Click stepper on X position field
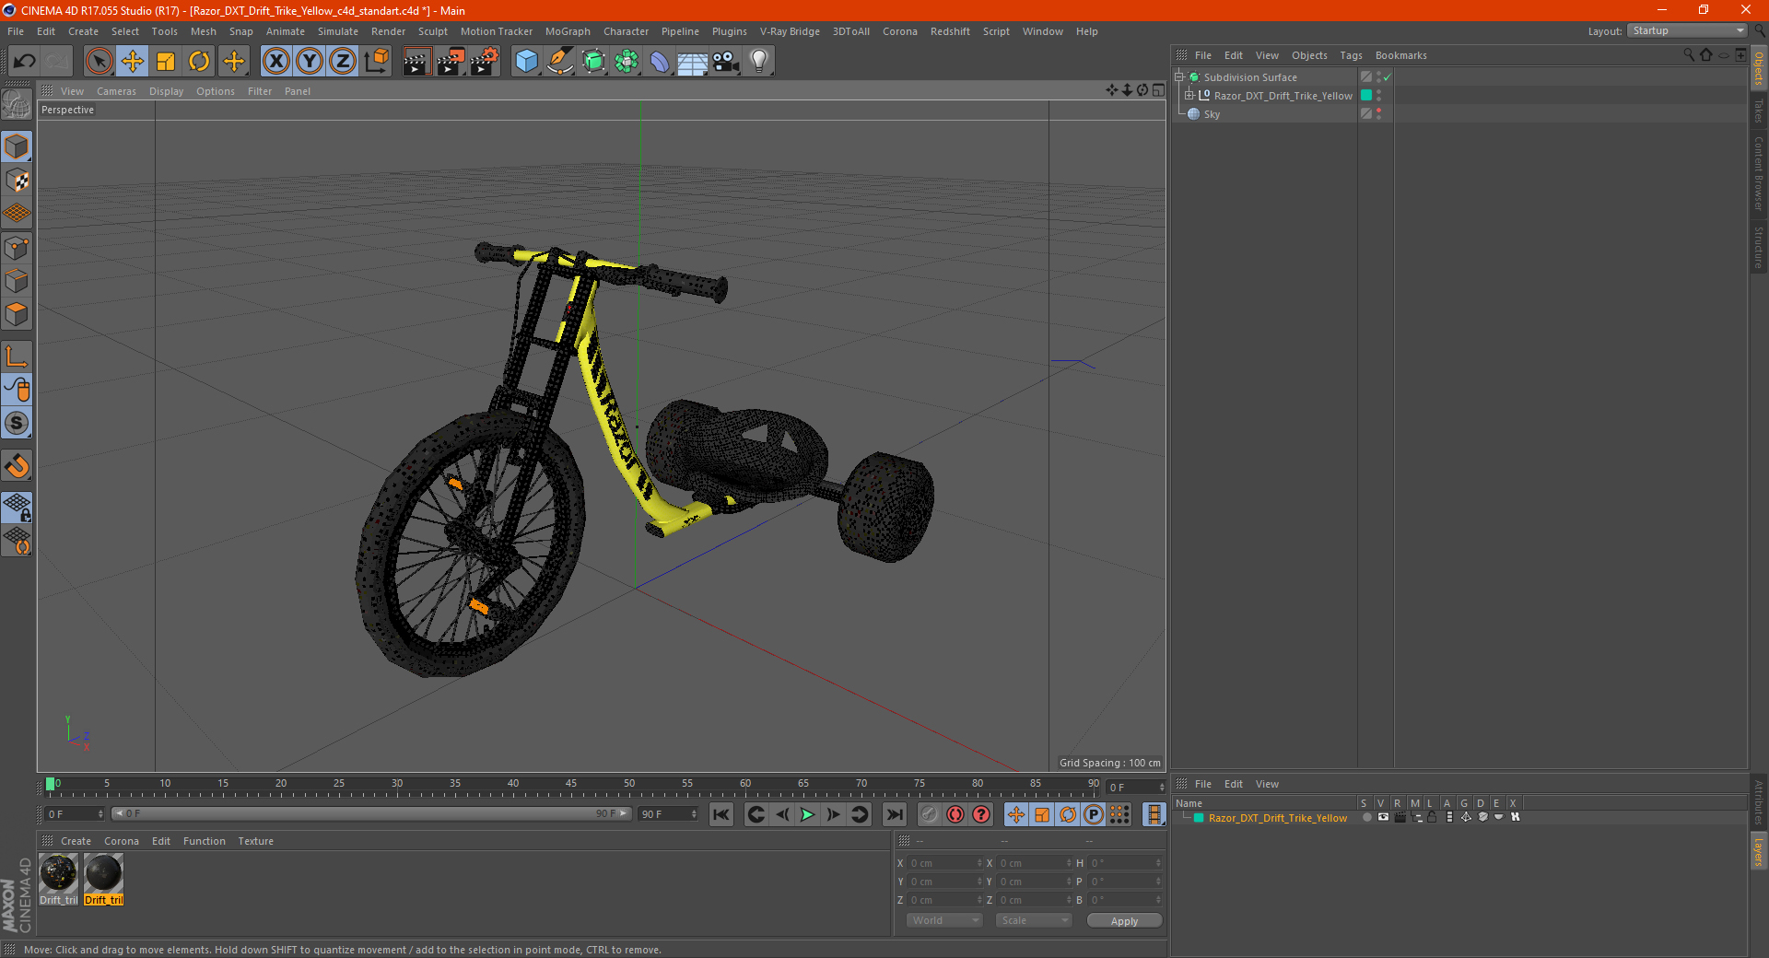The image size is (1769, 958). click(x=979, y=863)
